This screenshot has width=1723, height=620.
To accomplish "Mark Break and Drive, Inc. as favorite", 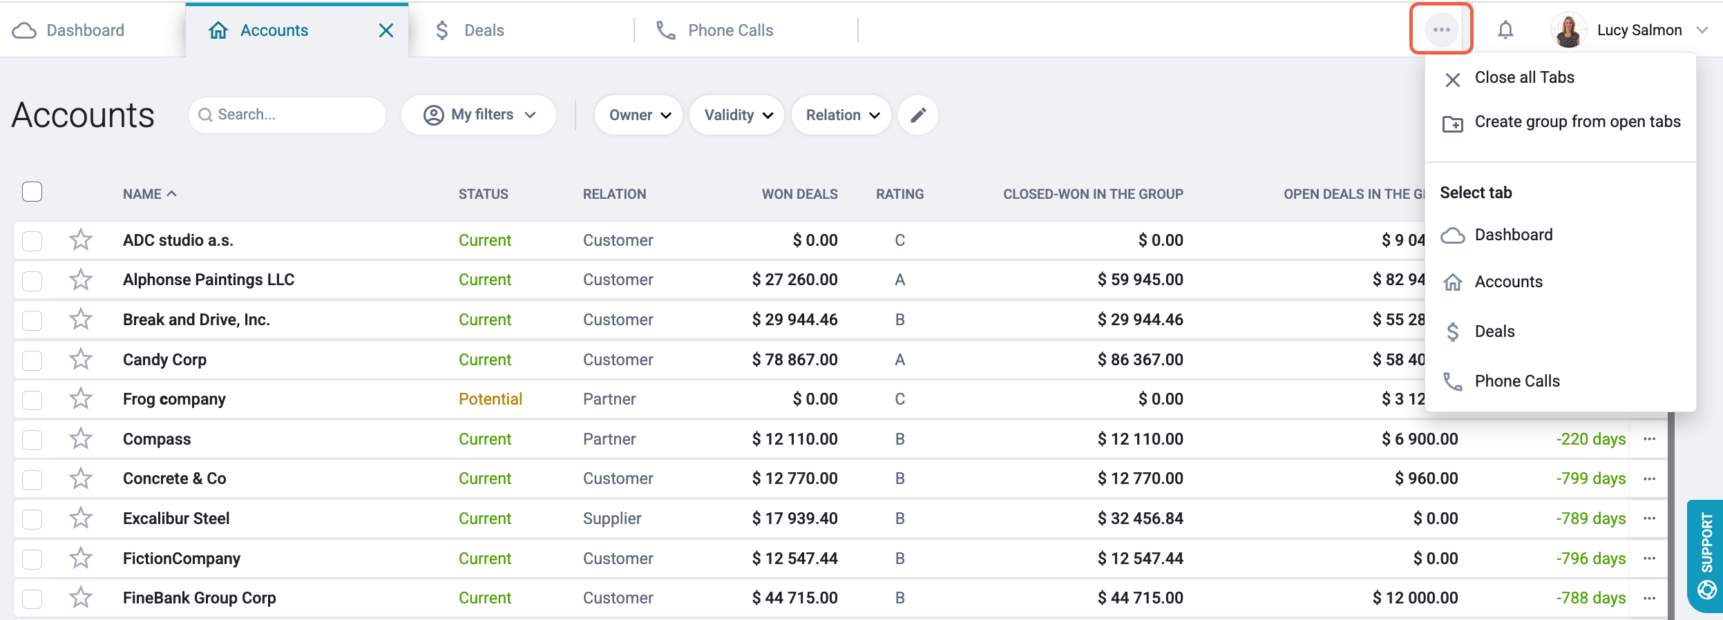I will [x=81, y=319].
